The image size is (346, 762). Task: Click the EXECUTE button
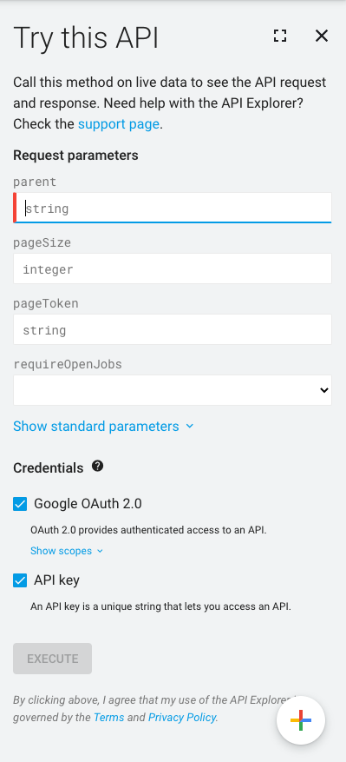52,659
